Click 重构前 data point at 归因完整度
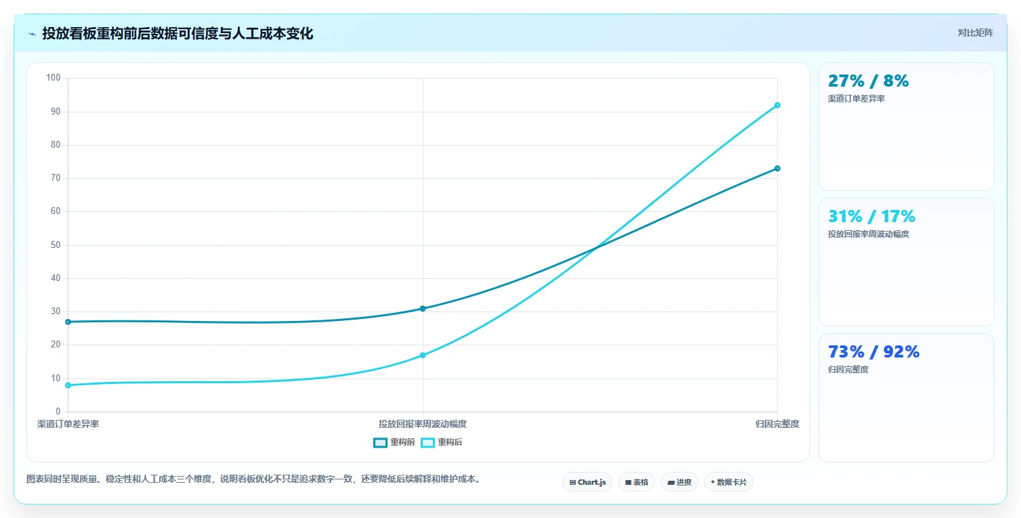 (x=777, y=169)
